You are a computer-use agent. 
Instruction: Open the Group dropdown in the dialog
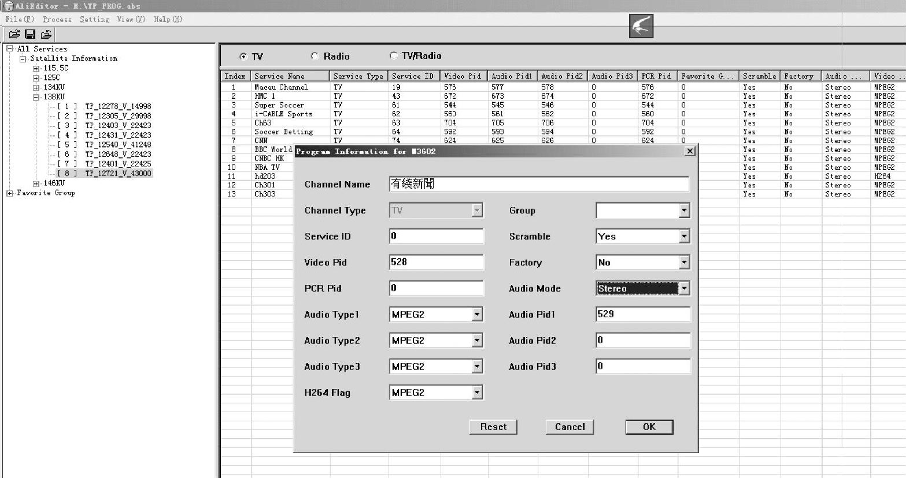684,210
